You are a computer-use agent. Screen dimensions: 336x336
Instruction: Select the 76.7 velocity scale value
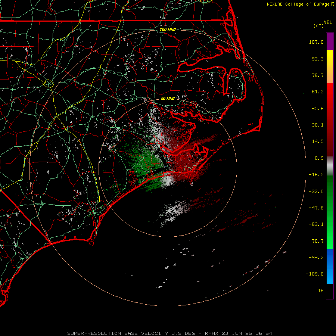point(318,75)
